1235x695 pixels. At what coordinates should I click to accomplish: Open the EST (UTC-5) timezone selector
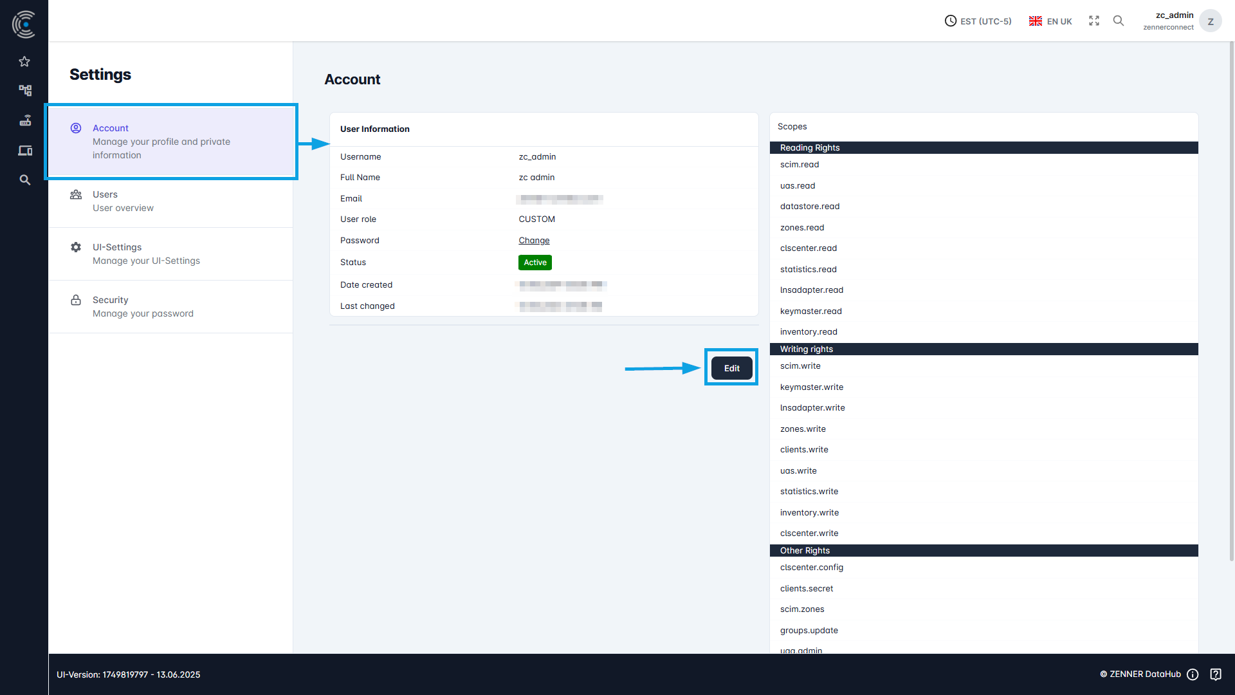coord(977,21)
